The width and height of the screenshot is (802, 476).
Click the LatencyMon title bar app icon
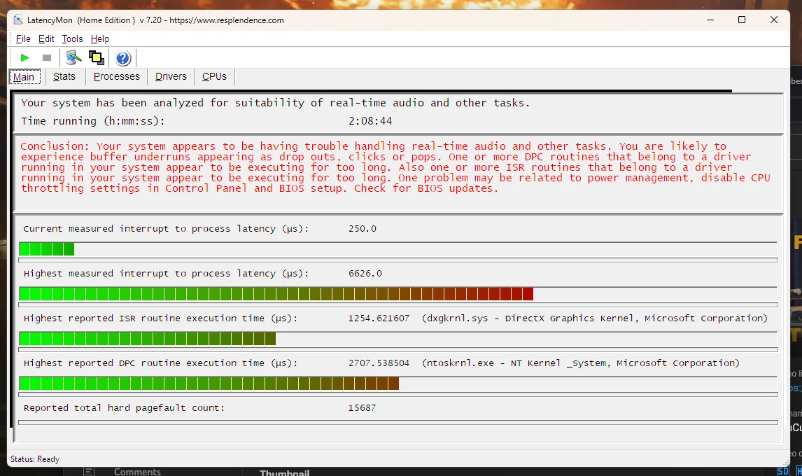click(18, 20)
